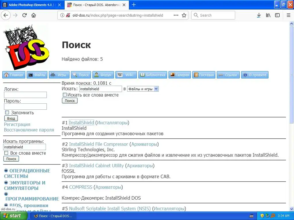
Task: Click the Вход login button
Action: tap(11, 118)
